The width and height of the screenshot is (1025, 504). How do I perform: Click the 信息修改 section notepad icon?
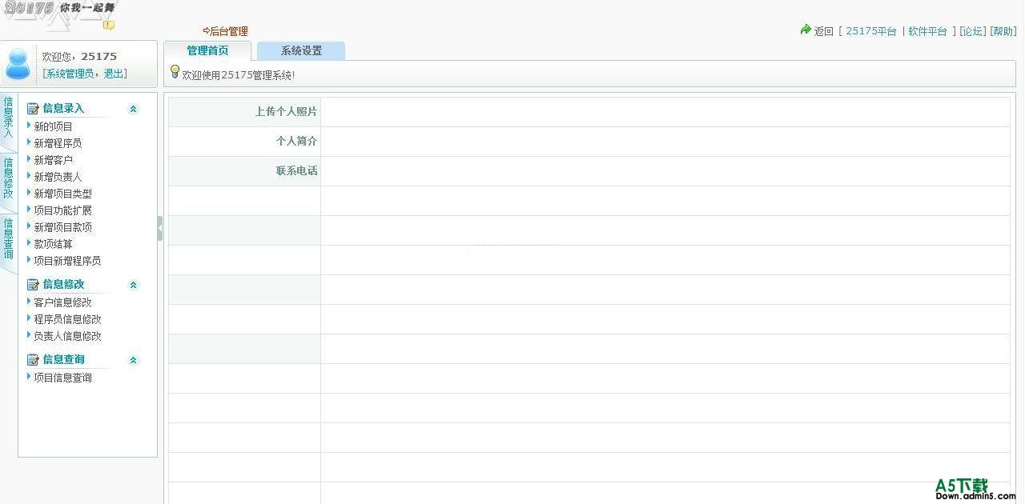tap(33, 285)
